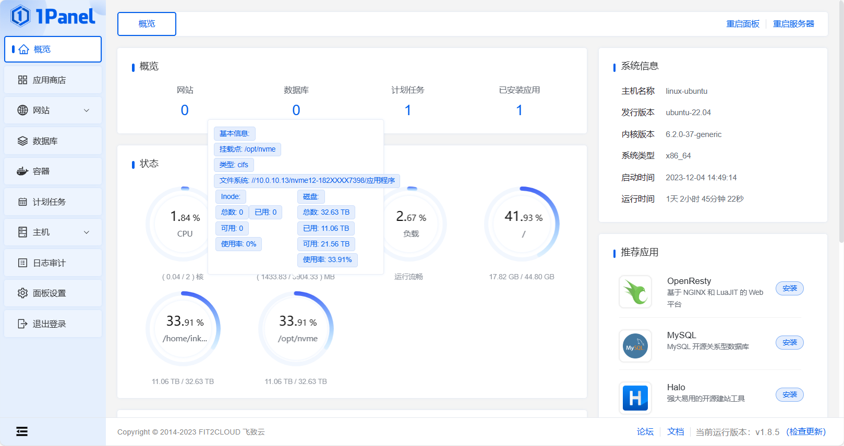
Task: Click the home icon beside 概览 in the sidebar
Action: coord(23,49)
